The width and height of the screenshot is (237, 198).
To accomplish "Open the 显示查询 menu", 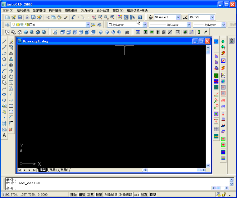I will [x=39, y=10].
